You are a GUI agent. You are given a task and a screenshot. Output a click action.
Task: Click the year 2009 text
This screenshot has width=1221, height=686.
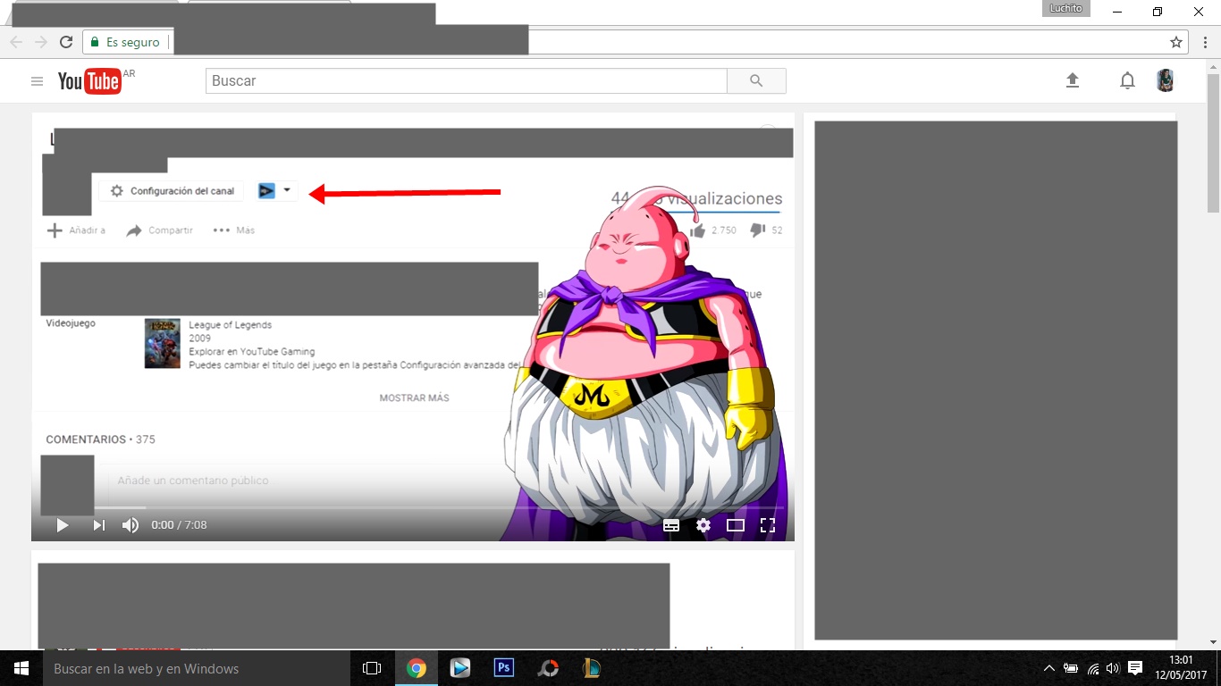[200, 339]
